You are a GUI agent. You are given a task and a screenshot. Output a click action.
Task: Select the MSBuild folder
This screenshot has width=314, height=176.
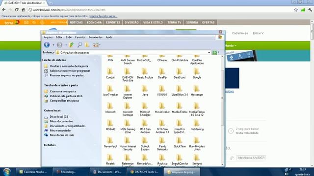(110, 125)
